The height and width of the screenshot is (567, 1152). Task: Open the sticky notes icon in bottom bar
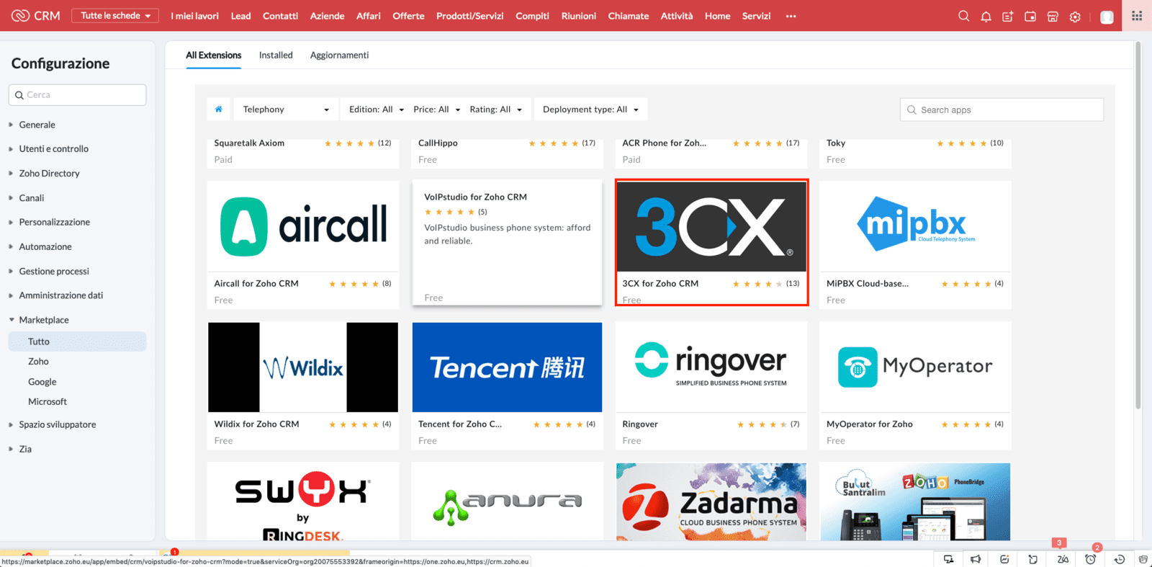click(x=1033, y=559)
